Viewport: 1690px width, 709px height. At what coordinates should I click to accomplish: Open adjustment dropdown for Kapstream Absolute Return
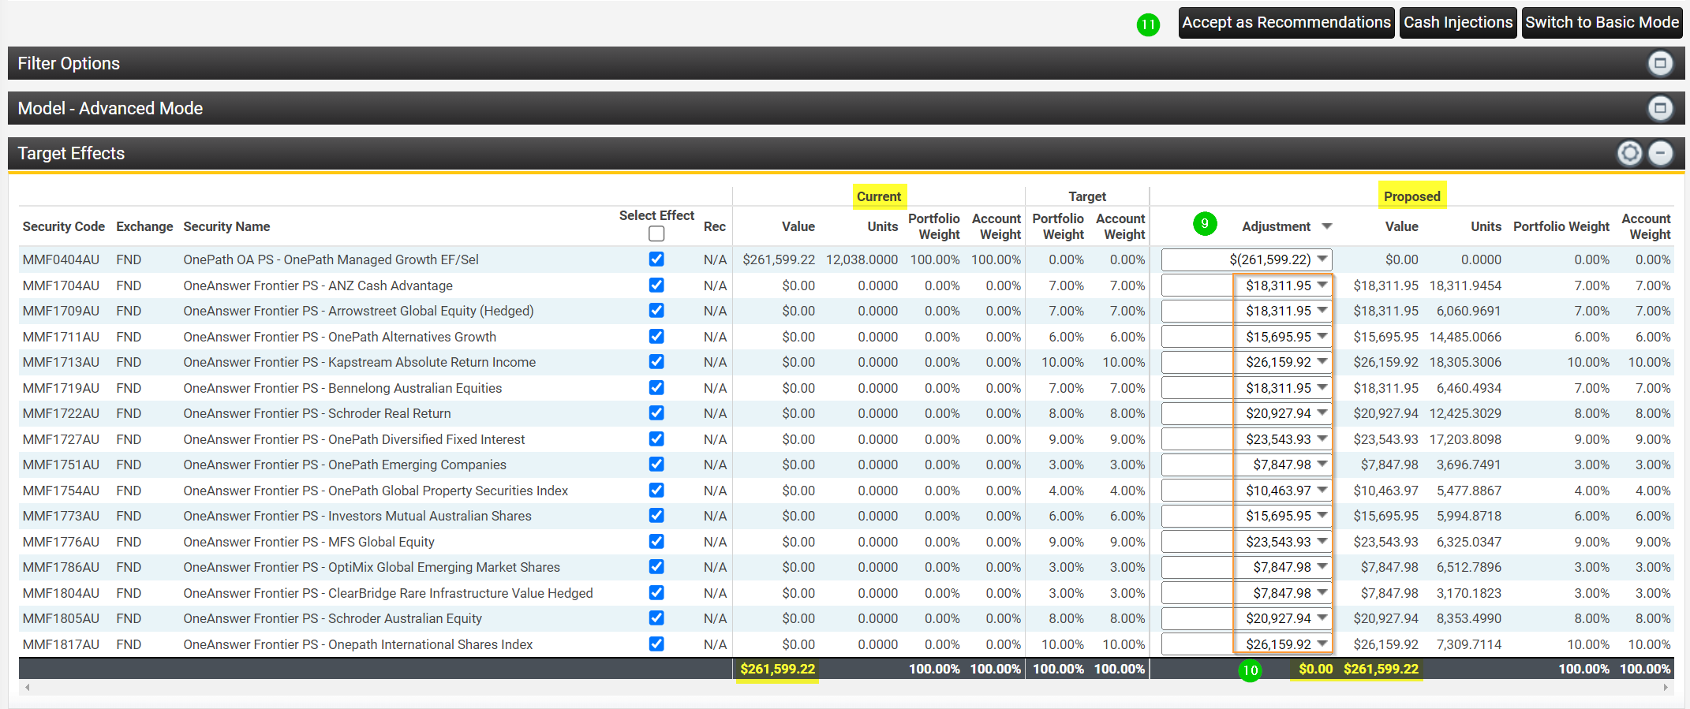coord(1322,361)
